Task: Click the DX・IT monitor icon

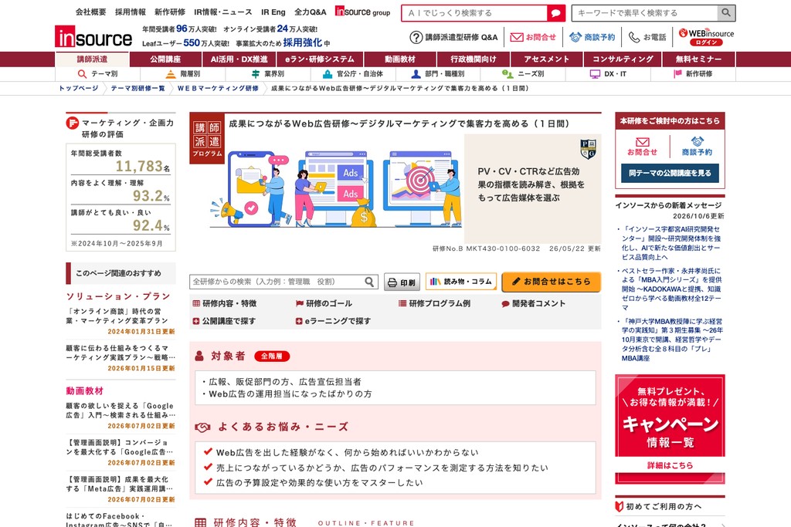Action: tap(595, 74)
